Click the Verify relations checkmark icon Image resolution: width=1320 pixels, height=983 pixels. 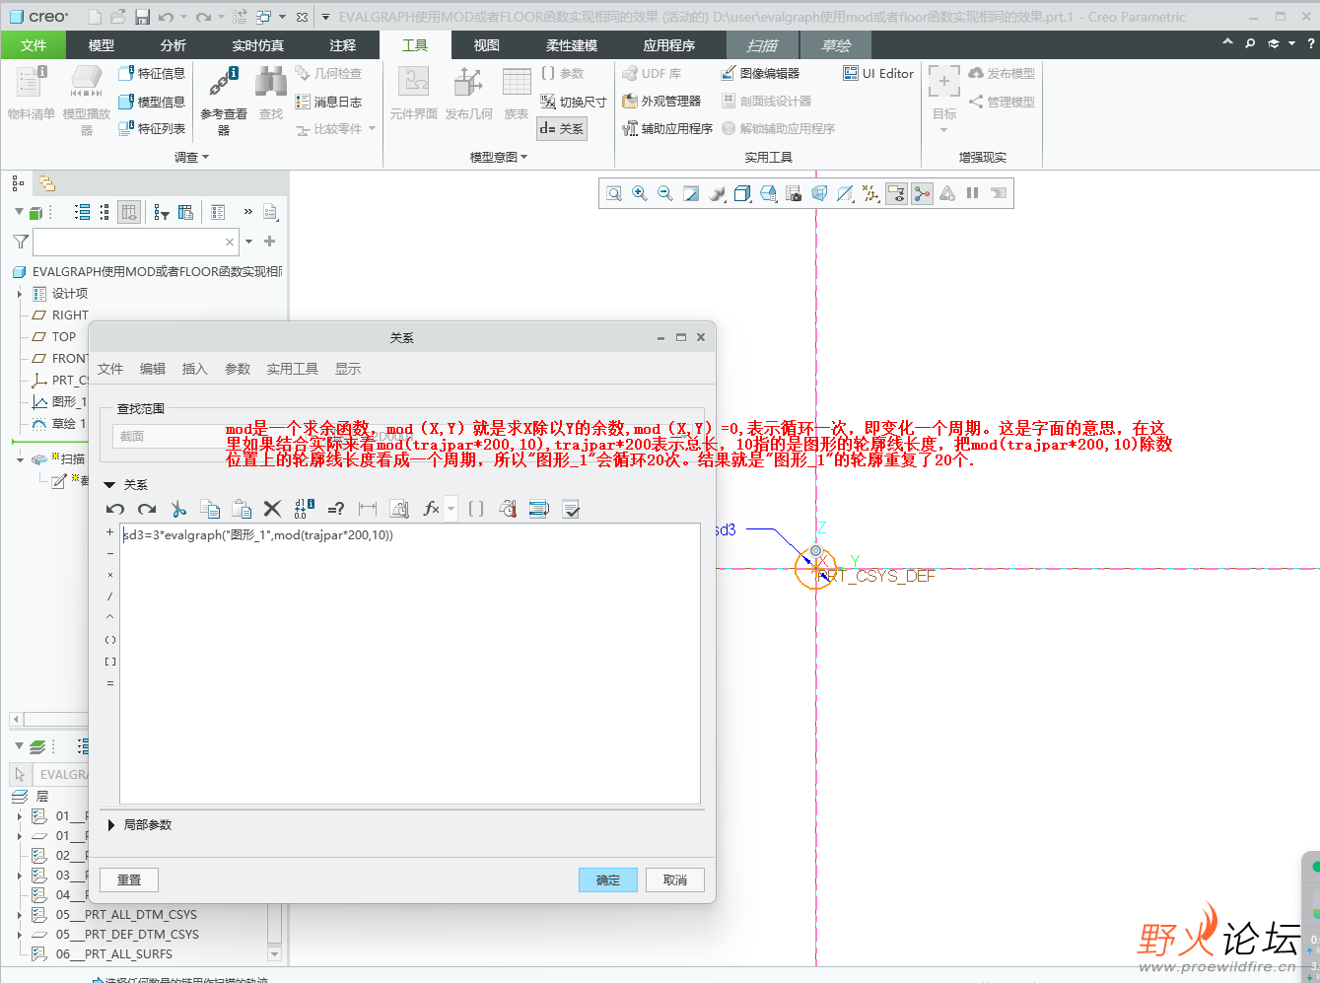pyautogui.click(x=571, y=509)
